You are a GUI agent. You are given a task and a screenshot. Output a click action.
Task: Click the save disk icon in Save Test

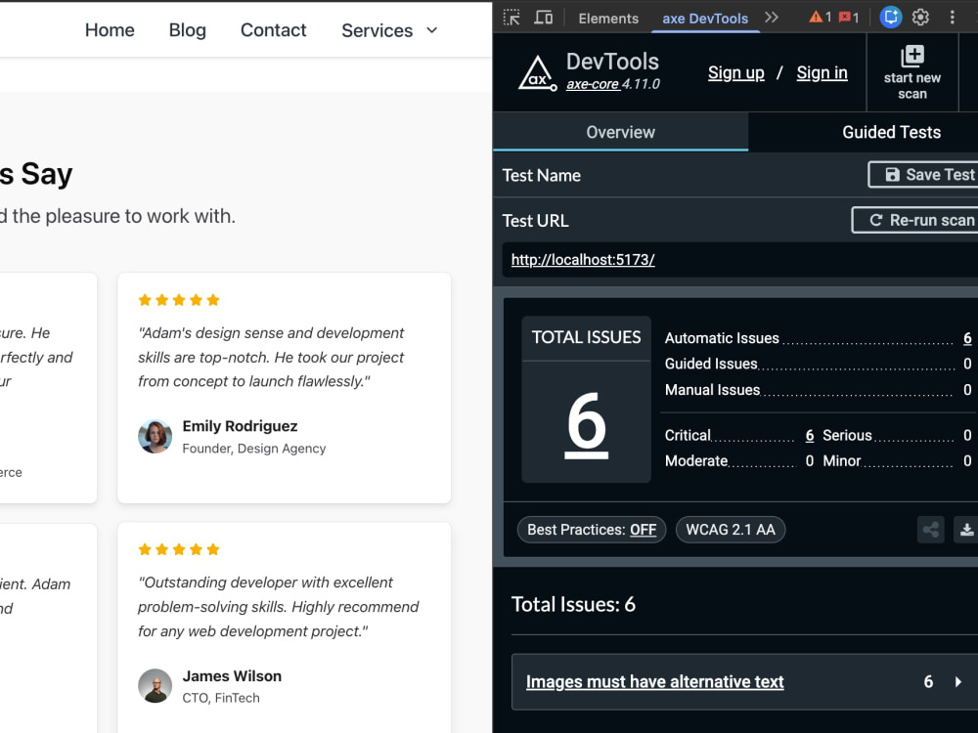pyautogui.click(x=893, y=175)
